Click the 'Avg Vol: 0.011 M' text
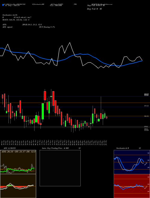Image resolution: width=150 pixels, height=198 pixels. click(x=96, y=5)
